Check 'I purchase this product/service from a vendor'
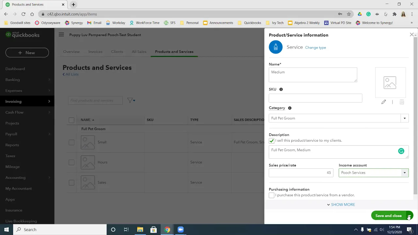Screen dimensions: 418x235 [271, 195]
